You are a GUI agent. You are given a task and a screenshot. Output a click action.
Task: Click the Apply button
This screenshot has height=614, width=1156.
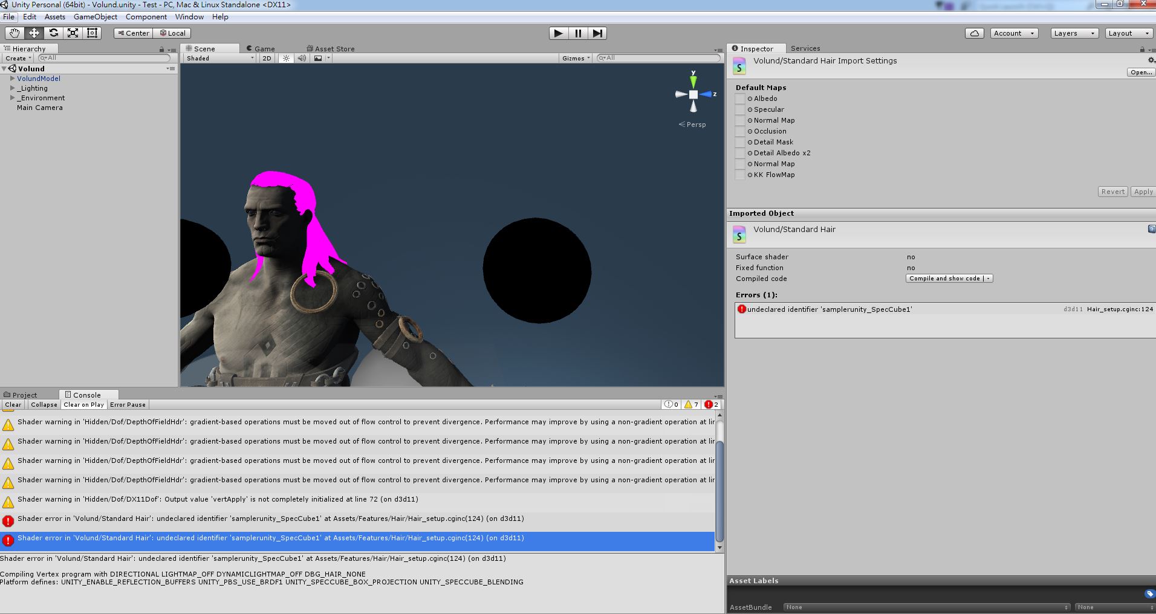coord(1143,192)
